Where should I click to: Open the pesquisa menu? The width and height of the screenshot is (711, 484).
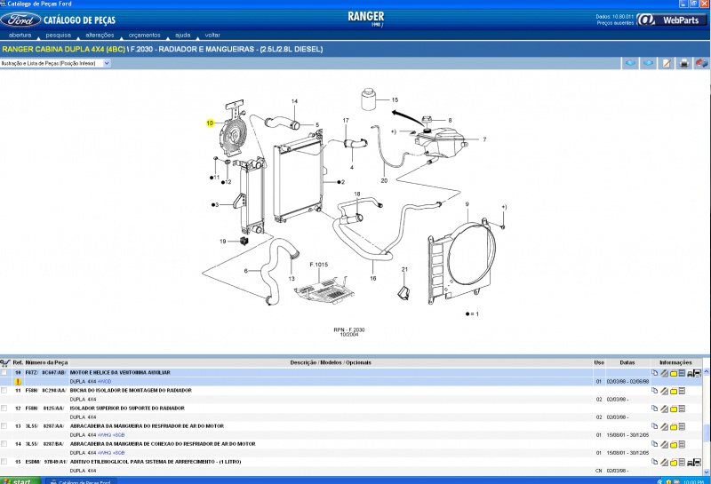click(x=58, y=35)
